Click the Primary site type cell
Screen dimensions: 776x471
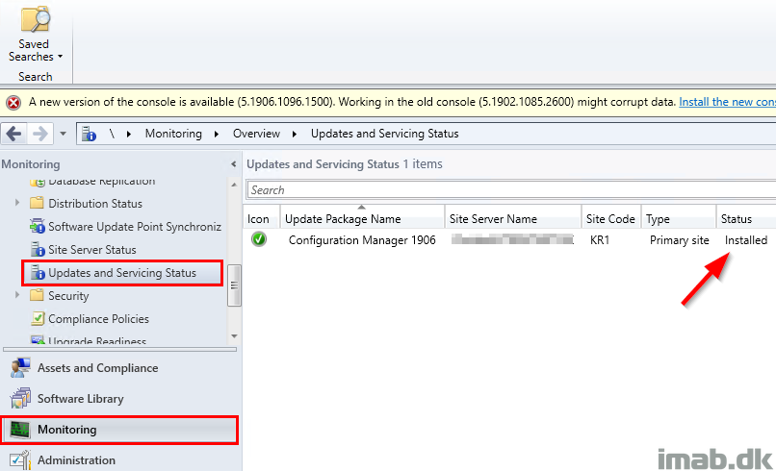pyautogui.click(x=679, y=240)
